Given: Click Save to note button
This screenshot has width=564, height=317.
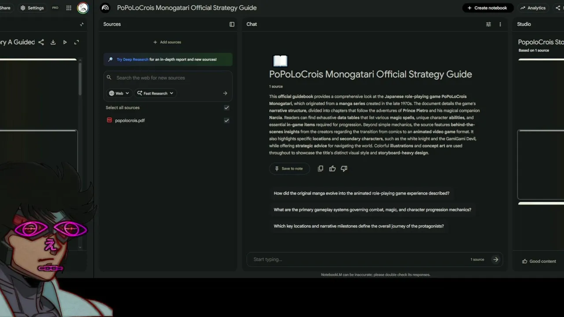Looking at the screenshot, I should pos(289,169).
